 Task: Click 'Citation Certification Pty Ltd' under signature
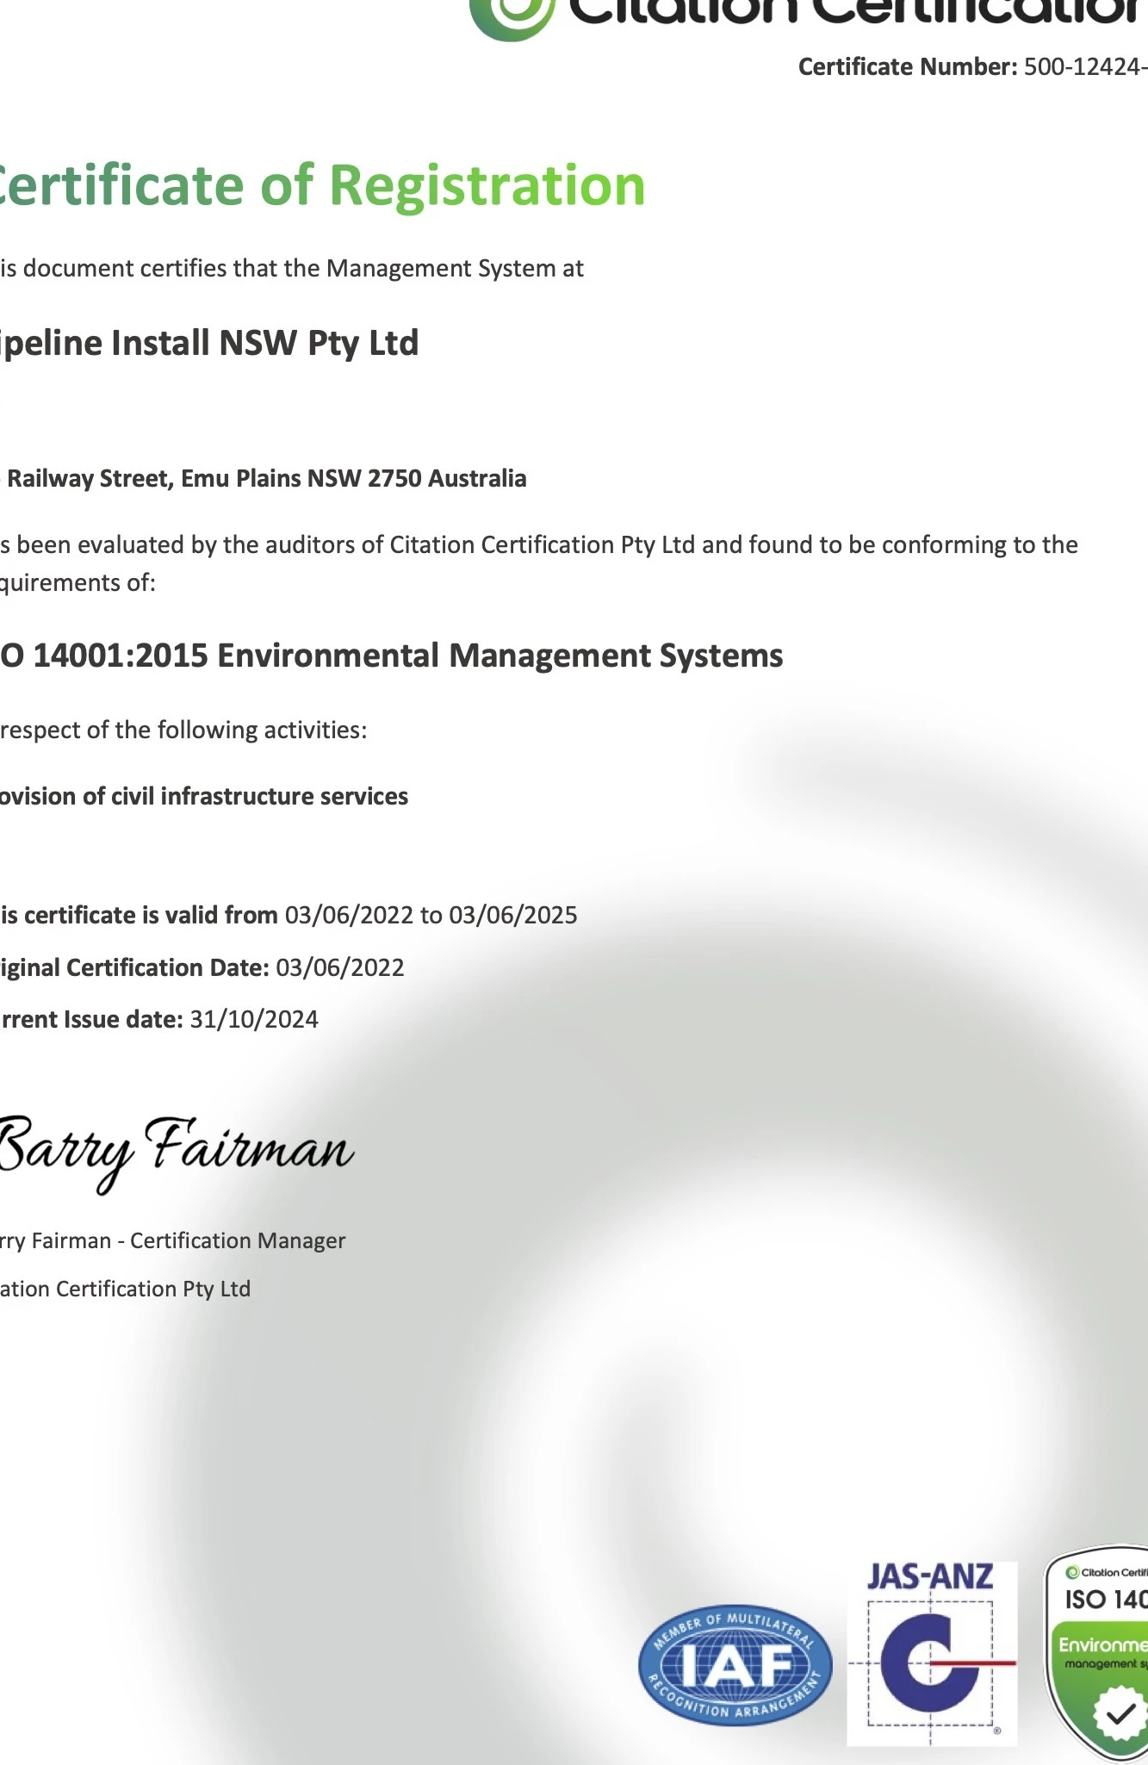pos(125,1289)
